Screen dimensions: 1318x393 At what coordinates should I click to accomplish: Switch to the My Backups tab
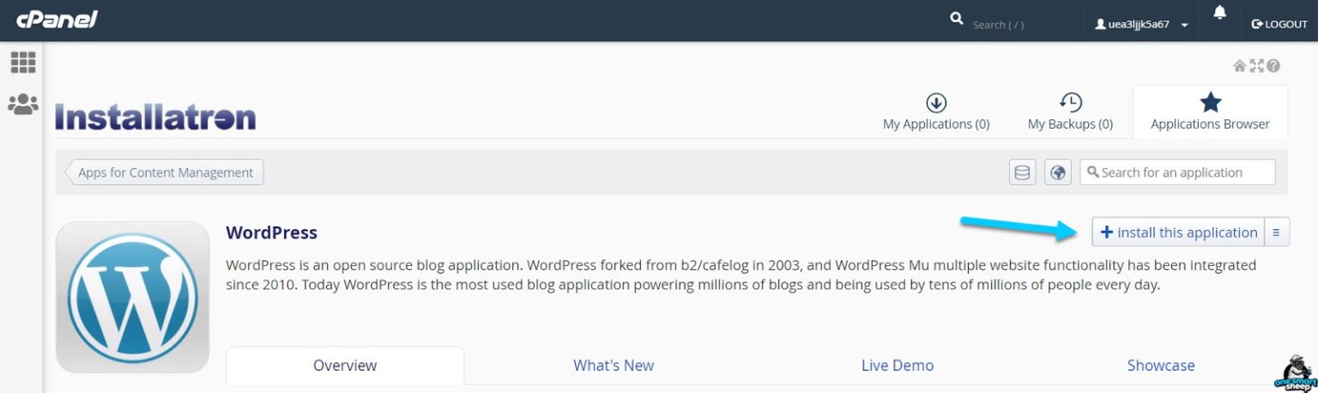pyautogui.click(x=1070, y=112)
